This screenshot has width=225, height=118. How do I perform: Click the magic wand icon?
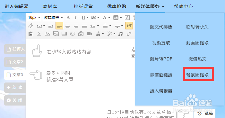110,34
